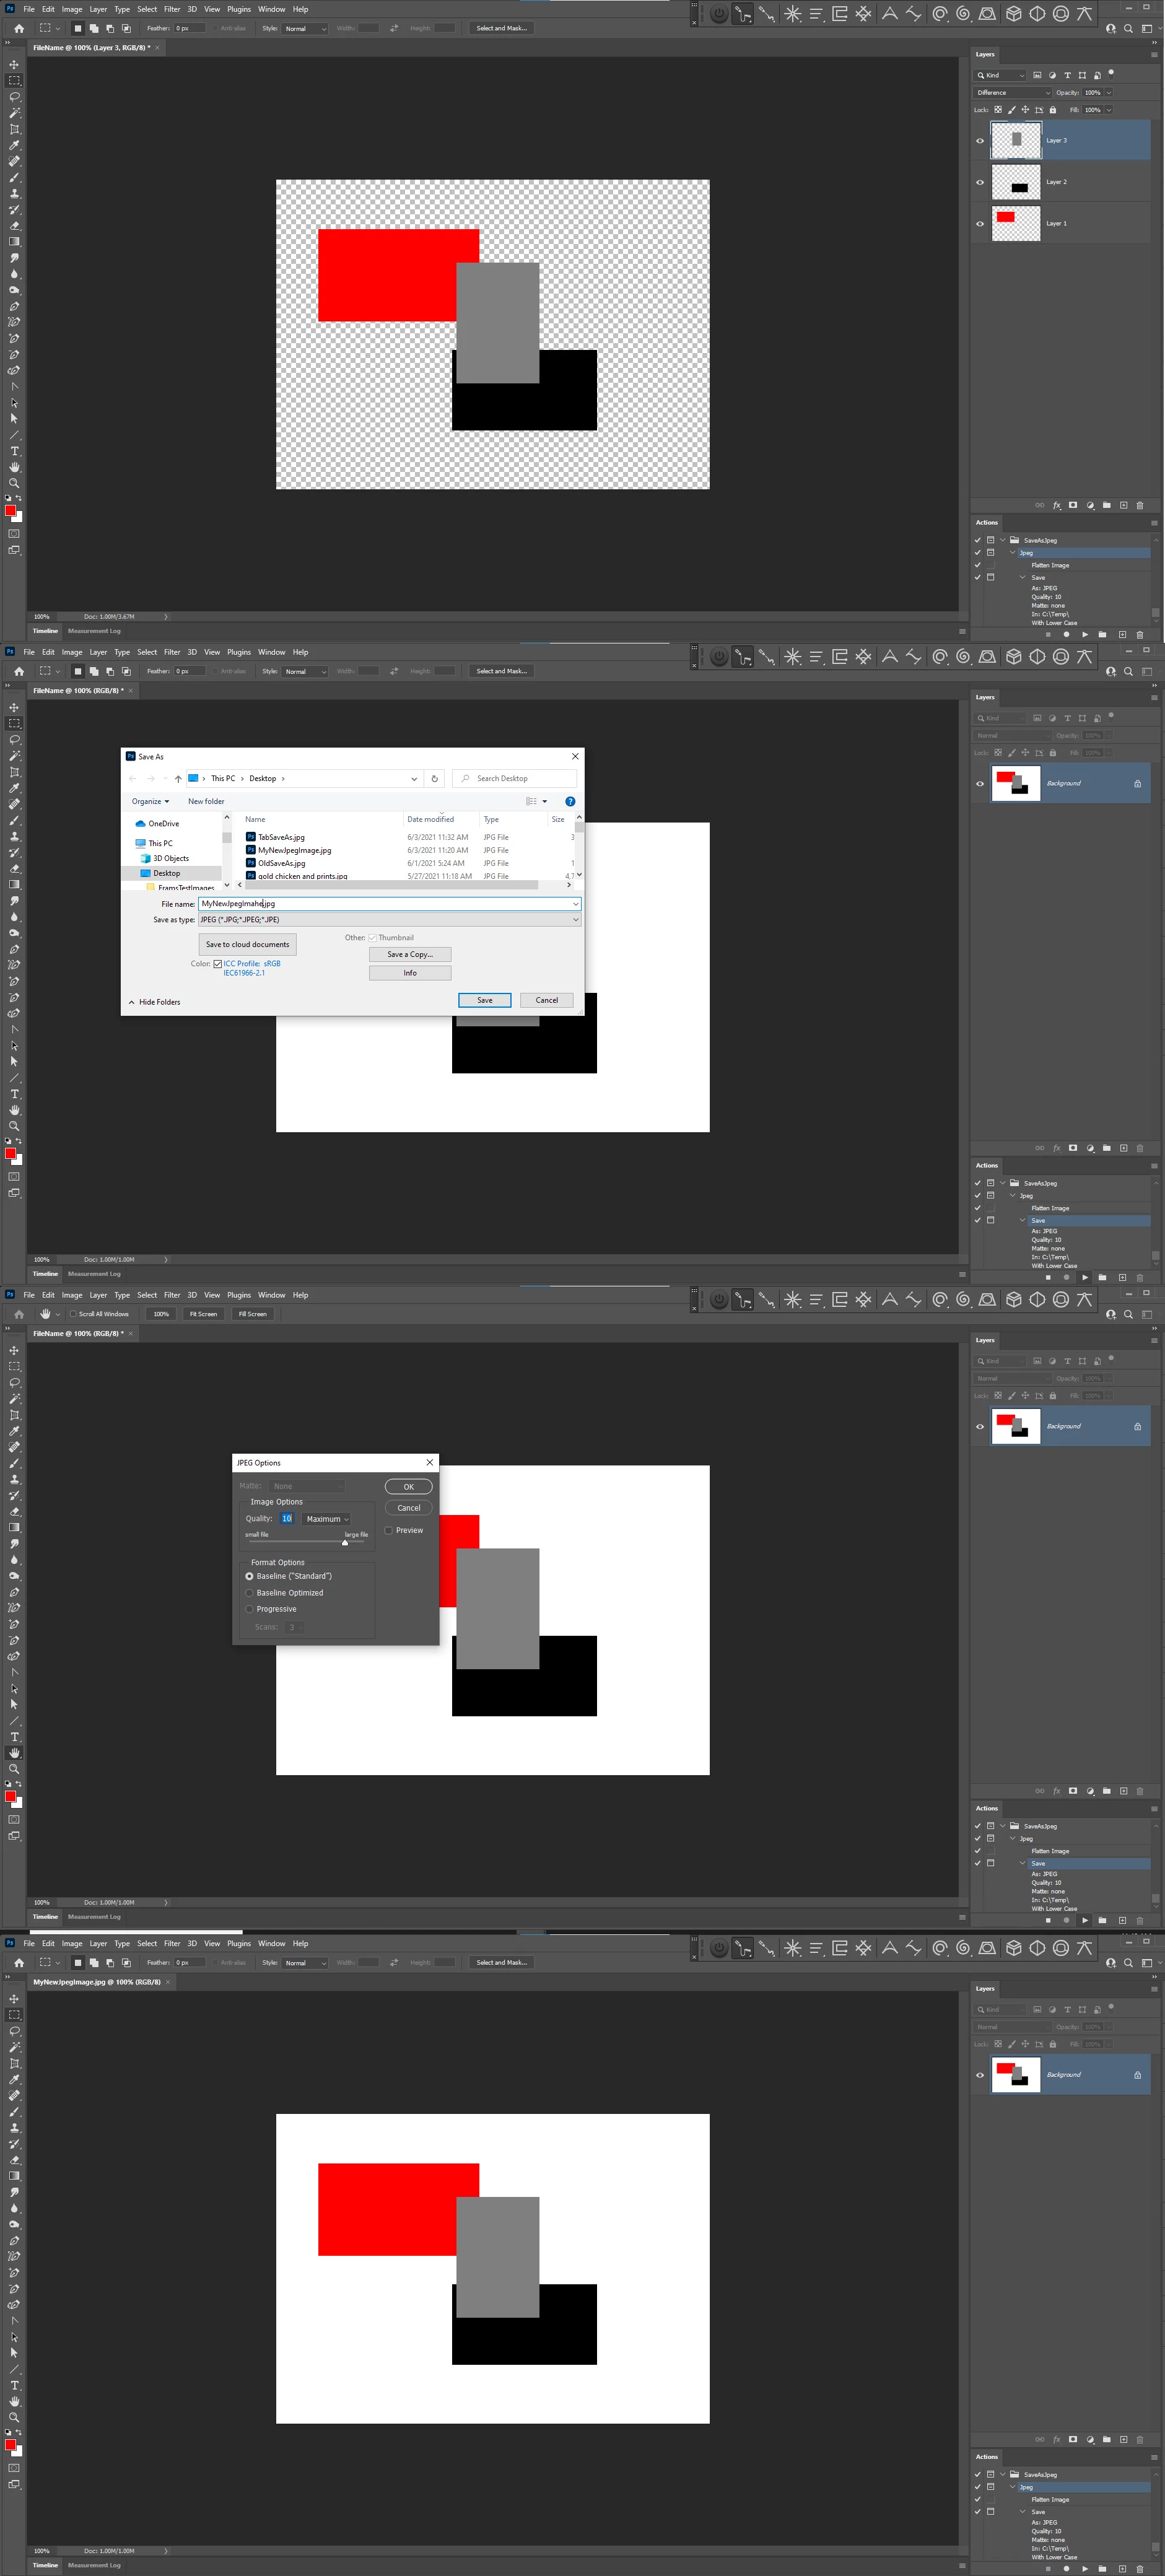This screenshot has width=1165, height=2576.
Task: Enable pixel layer filter above Layer 3
Action: tap(1037, 75)
